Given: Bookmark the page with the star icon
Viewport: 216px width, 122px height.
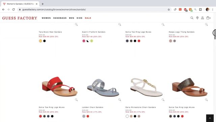Looking at the screenshot, I should (169, 9).
